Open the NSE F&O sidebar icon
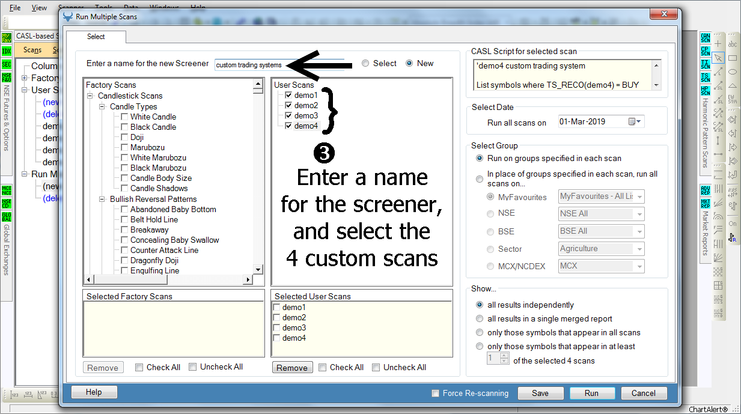The width and height of the screenshot is (741, 414). point(7,77)
